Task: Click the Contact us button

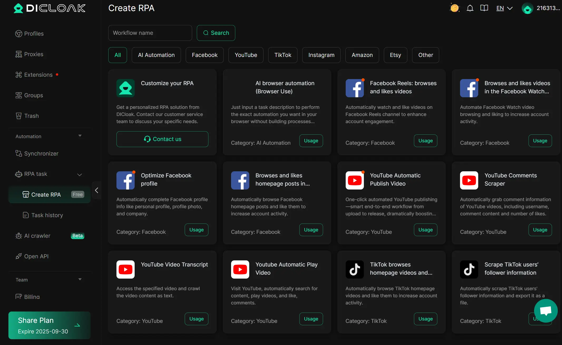Action: tap(162, 139)
